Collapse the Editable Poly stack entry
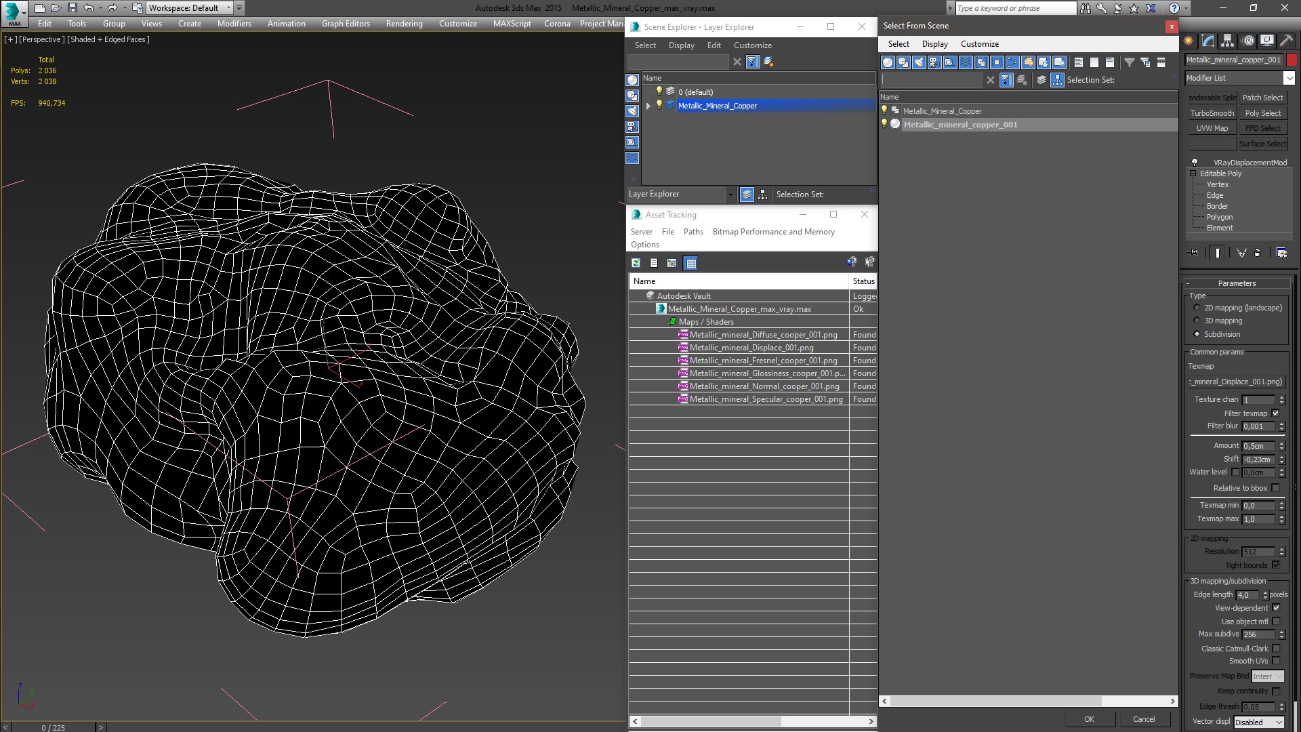Viewport: 1301px width, 732px height. click(1193, 174)
